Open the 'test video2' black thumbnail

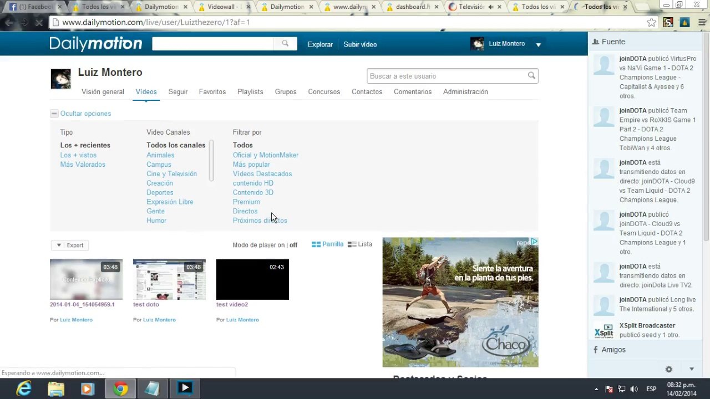click(252, 279)
